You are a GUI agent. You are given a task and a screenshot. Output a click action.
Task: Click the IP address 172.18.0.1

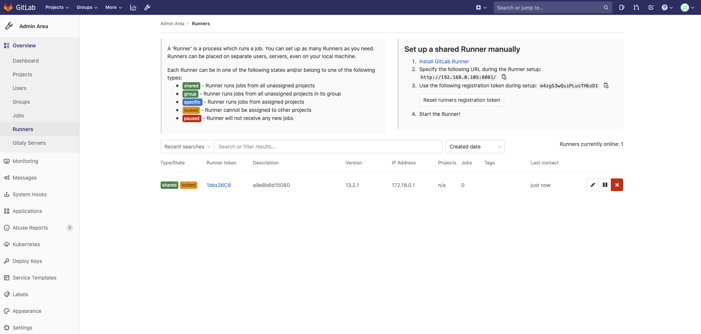pos(403,185)
